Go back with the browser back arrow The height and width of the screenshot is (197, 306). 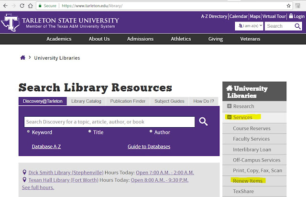click(x=5, y=6)
